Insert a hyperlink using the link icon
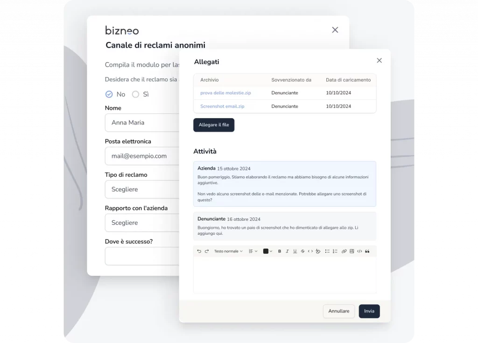Screen dimensions: 478x343 pyautogui.click(x=344, y=251)
